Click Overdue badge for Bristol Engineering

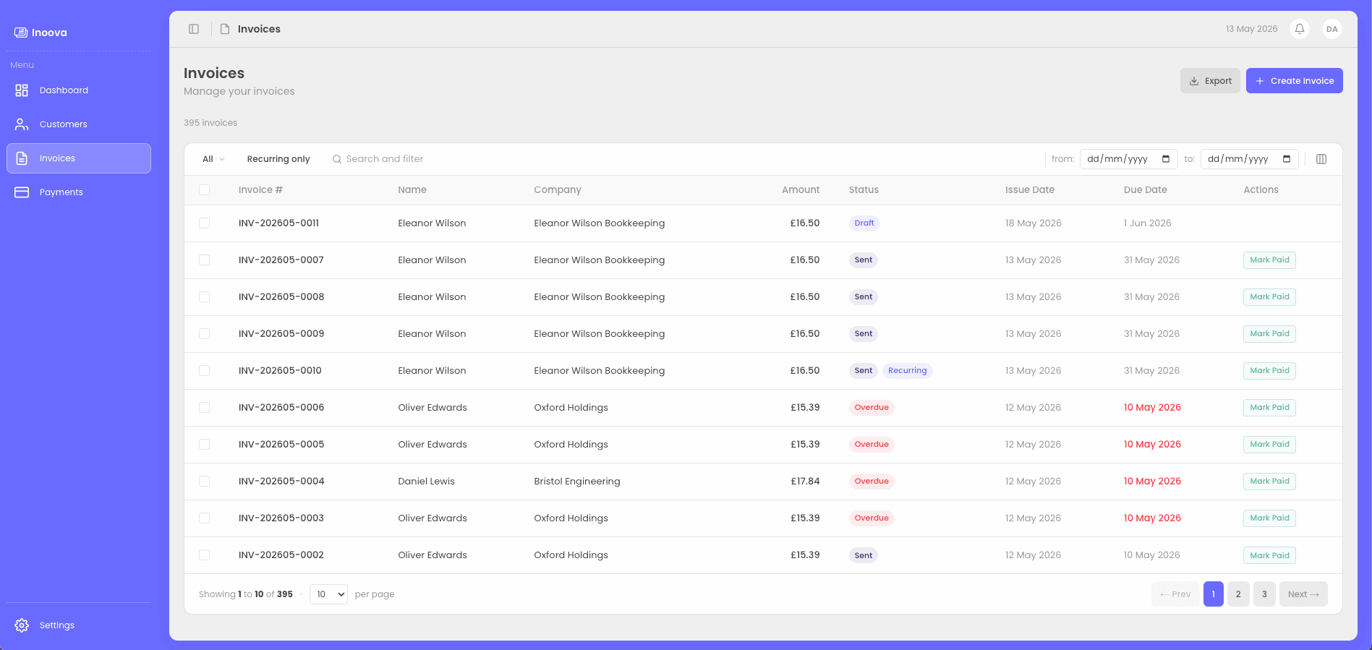[x=872, y=482]
